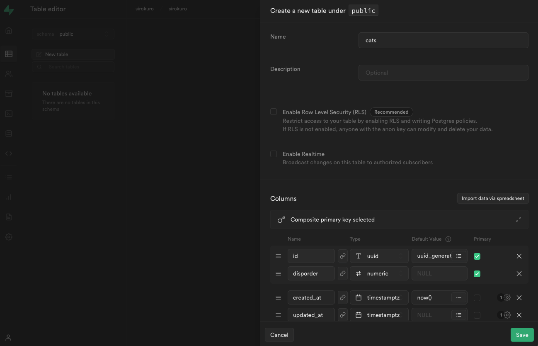
Task: Edit foreign key link for created_at column
Action: click(343, 297)
